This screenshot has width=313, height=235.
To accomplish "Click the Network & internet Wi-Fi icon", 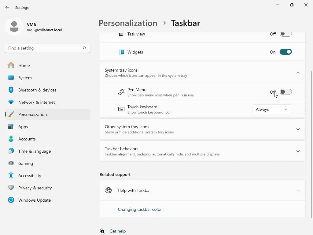I will click(x=11, y=102).
